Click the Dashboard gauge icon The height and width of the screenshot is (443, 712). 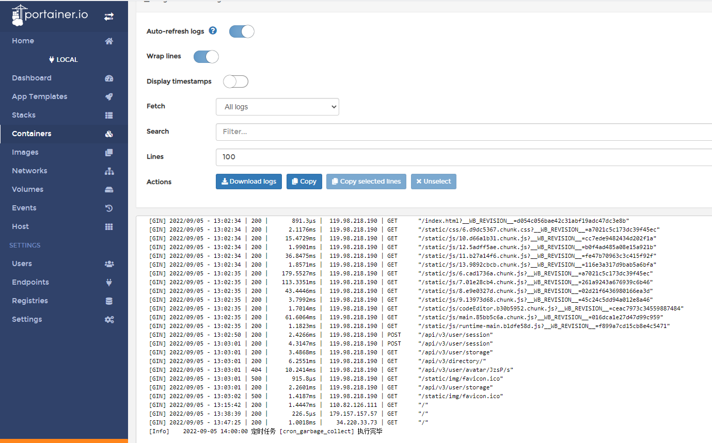(109, 78)
